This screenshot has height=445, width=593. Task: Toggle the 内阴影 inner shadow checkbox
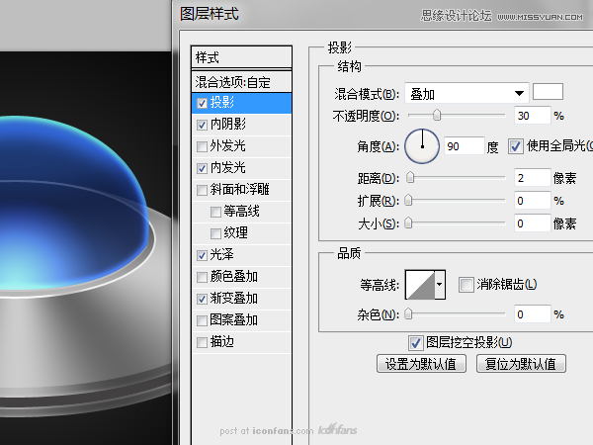pos(202,125)
